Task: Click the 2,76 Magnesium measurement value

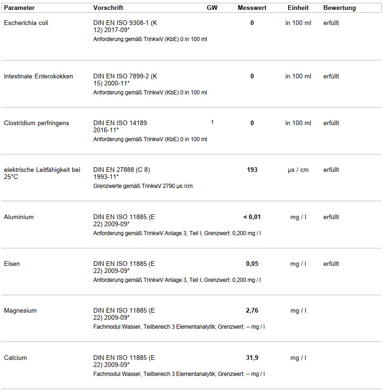Action: (x=252, y=310)
